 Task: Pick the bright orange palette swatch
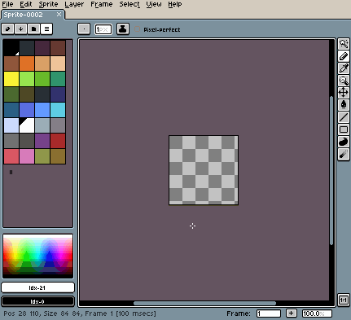click(x=27, y=64)
